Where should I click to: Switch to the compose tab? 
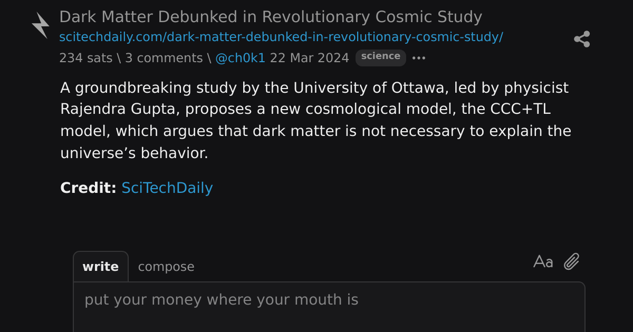(x=166, y=267)
